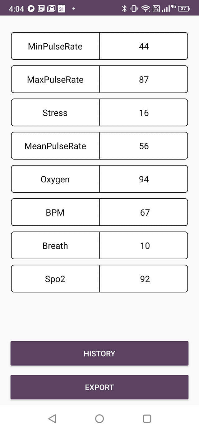This screenshot has height=432, width=199.
Task: Tap the calendar notification icon
Action: click(x=61, y=9)
